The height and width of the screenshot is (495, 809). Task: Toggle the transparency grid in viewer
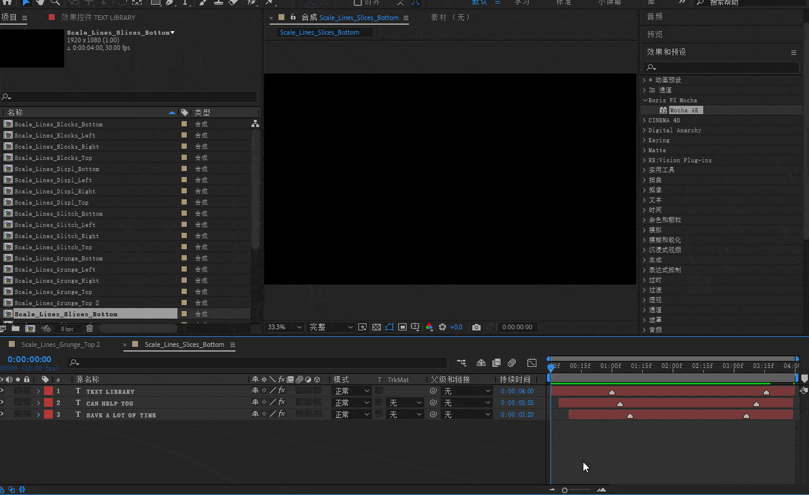pos(377,327)
